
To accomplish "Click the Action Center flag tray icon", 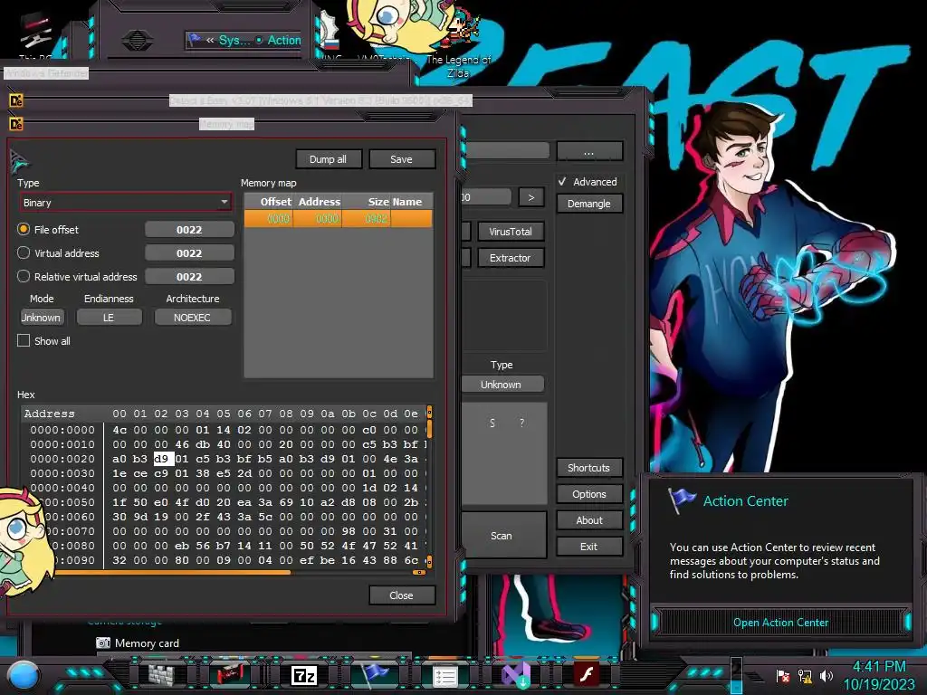I will pyautogui.click(x=783, y=676).
